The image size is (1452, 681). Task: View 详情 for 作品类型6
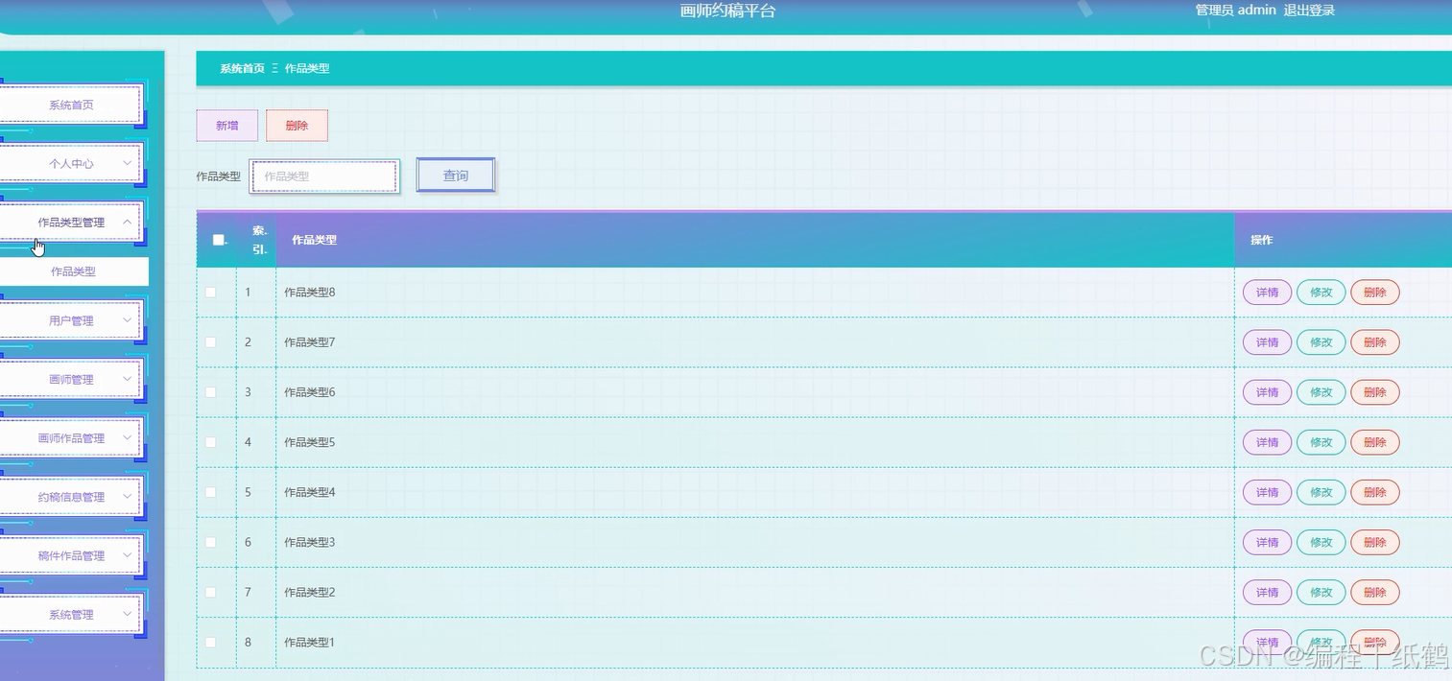click(x=1267, y=392)
